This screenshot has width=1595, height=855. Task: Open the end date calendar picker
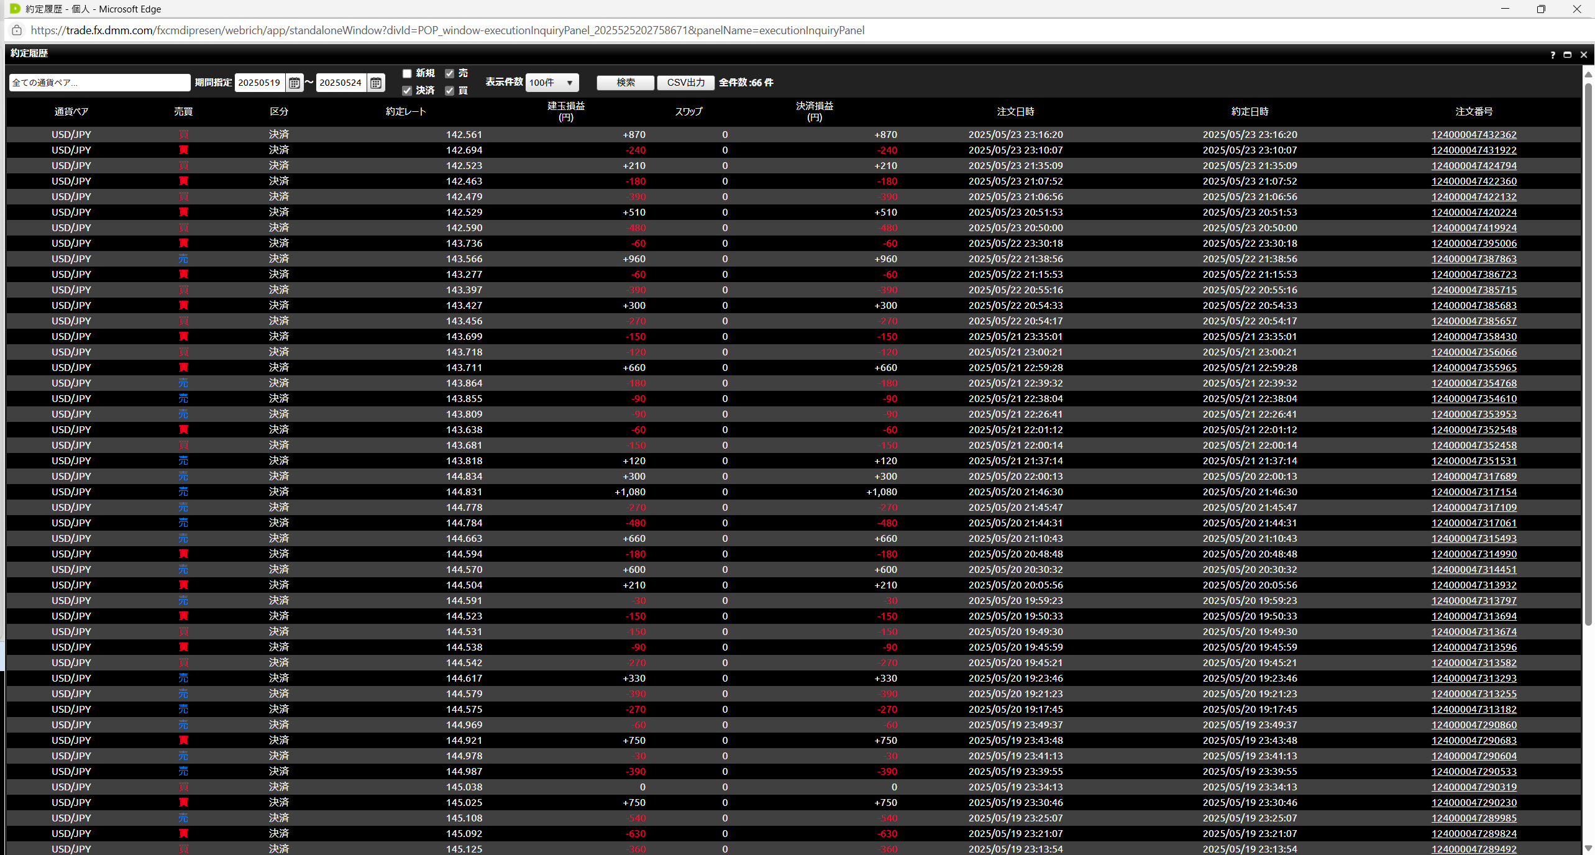click(376, 83)
